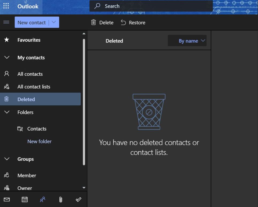
Task: Open the app launcher grid icon
Action: coord(6,6)
